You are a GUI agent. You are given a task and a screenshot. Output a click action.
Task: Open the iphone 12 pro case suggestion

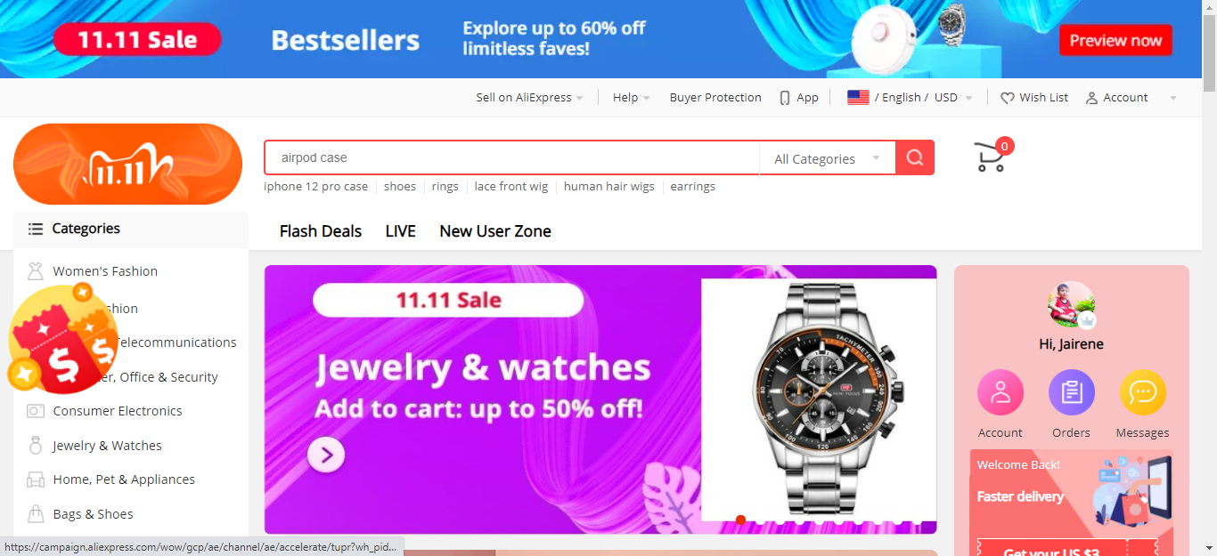315,187
